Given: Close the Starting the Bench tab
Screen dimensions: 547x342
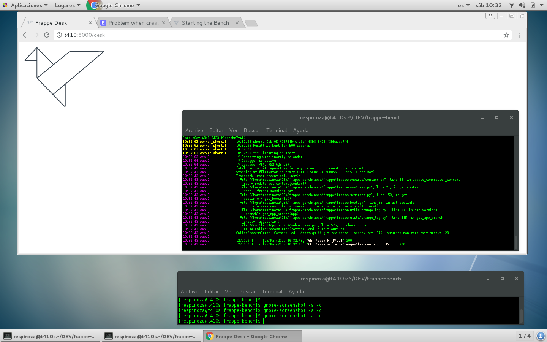Looking at the screenshot, I should (x=237, y=23).
